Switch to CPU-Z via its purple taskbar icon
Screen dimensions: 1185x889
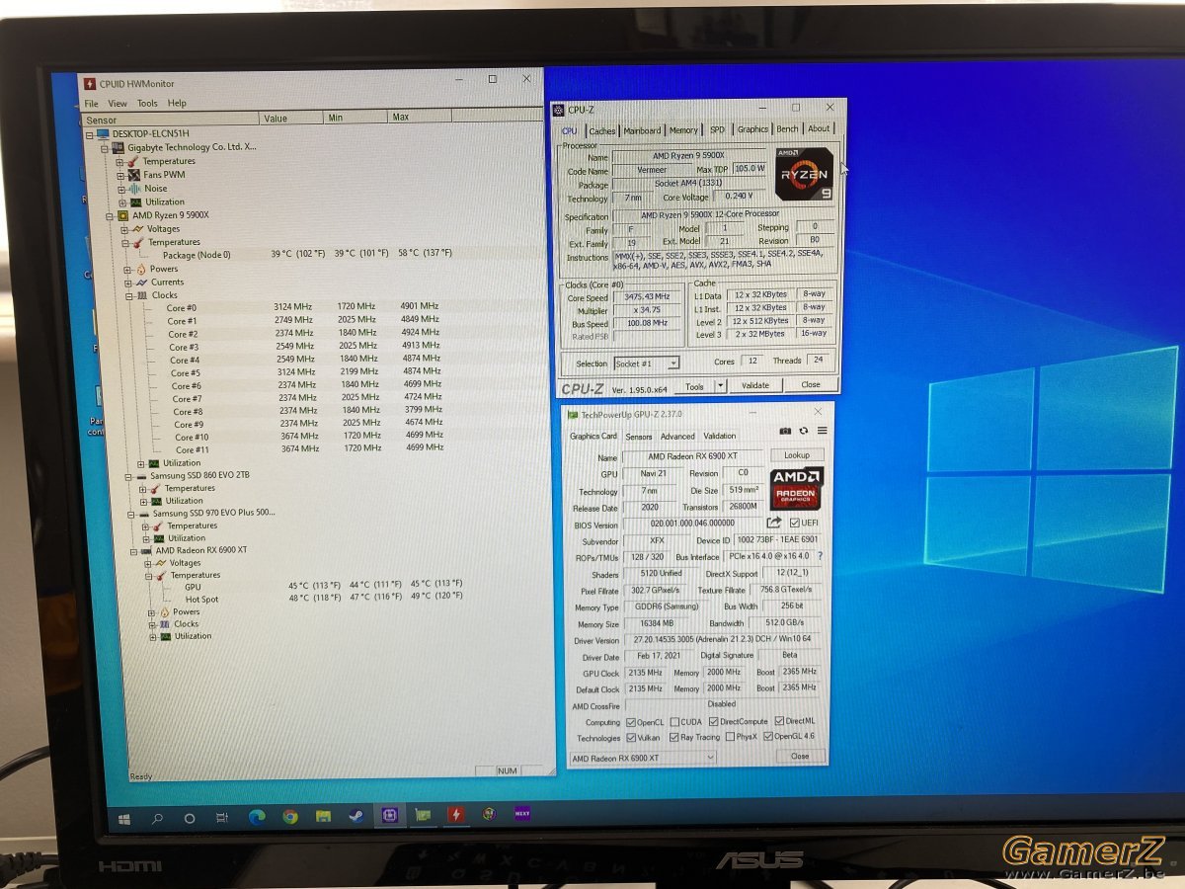coord(389,816)
